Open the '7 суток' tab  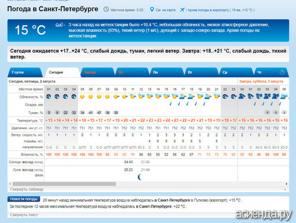coord(25,72)
